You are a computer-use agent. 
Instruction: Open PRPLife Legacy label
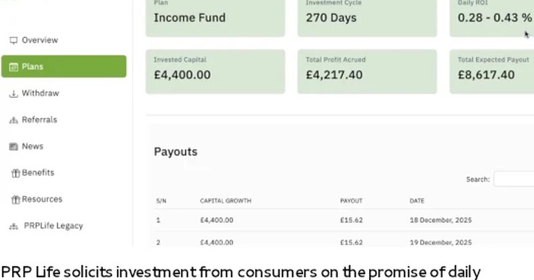click(x=53, y=226)
